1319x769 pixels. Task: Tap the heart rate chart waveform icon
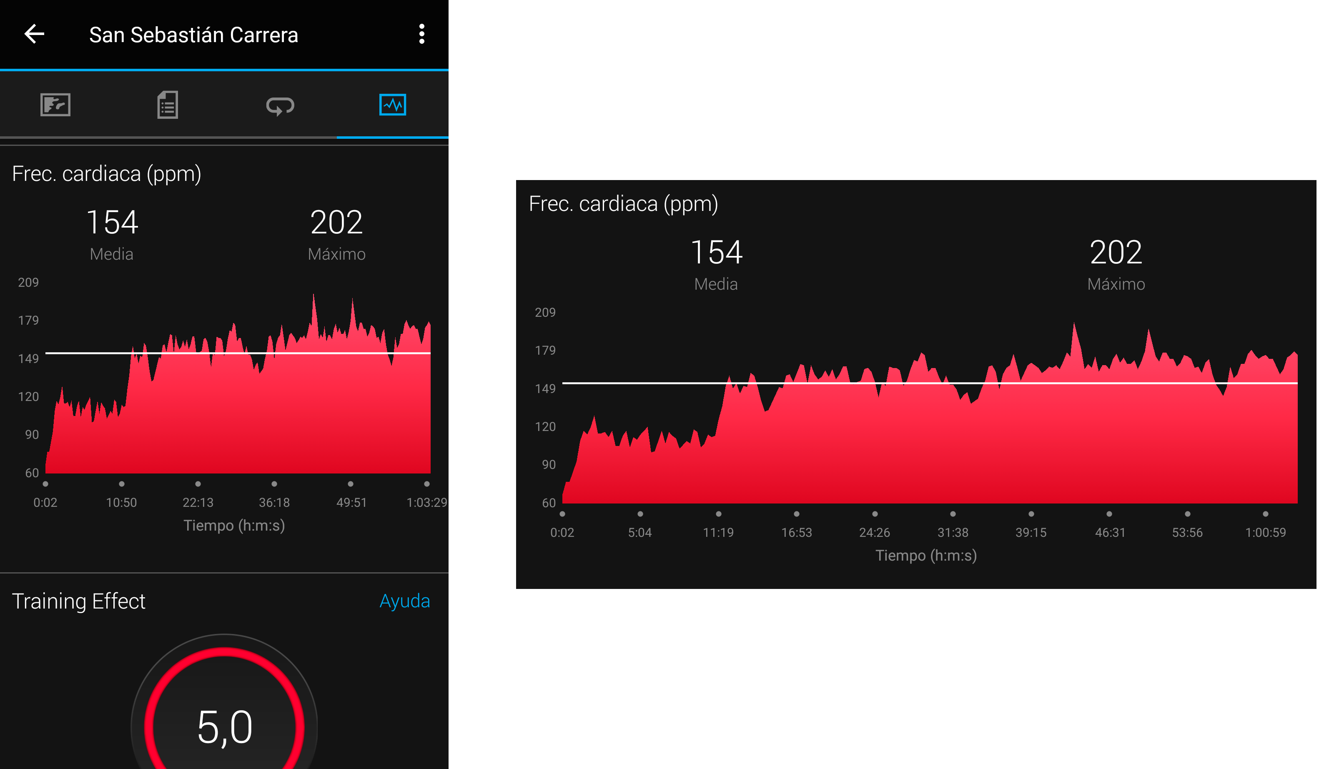(393, 105)
